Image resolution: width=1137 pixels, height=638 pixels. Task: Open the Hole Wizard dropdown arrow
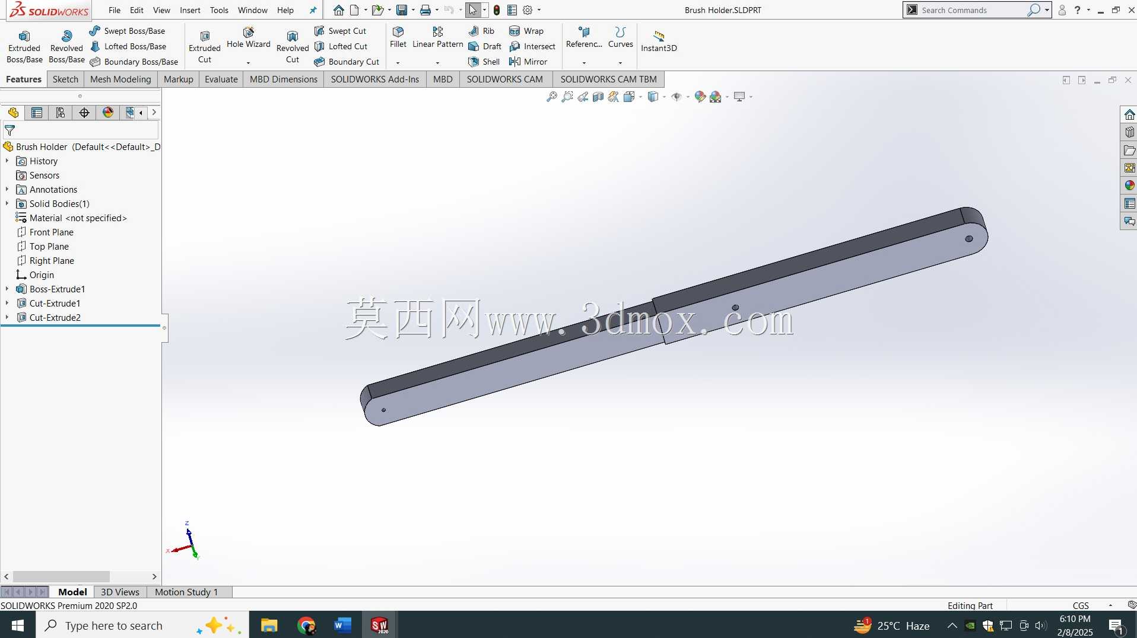click(x=248, y=63)
